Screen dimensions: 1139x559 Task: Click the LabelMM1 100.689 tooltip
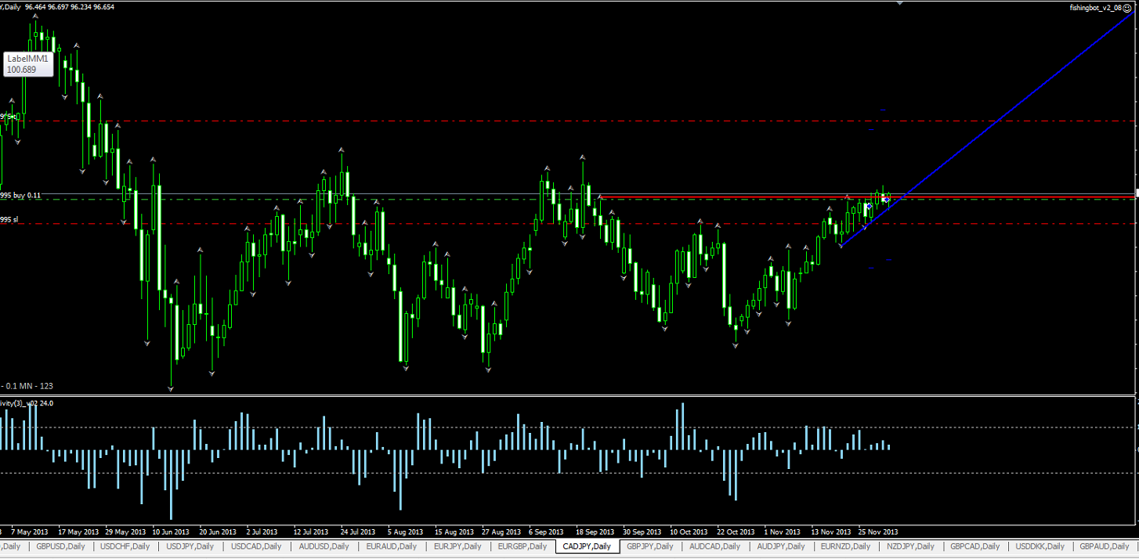click(x=28, y=64)
